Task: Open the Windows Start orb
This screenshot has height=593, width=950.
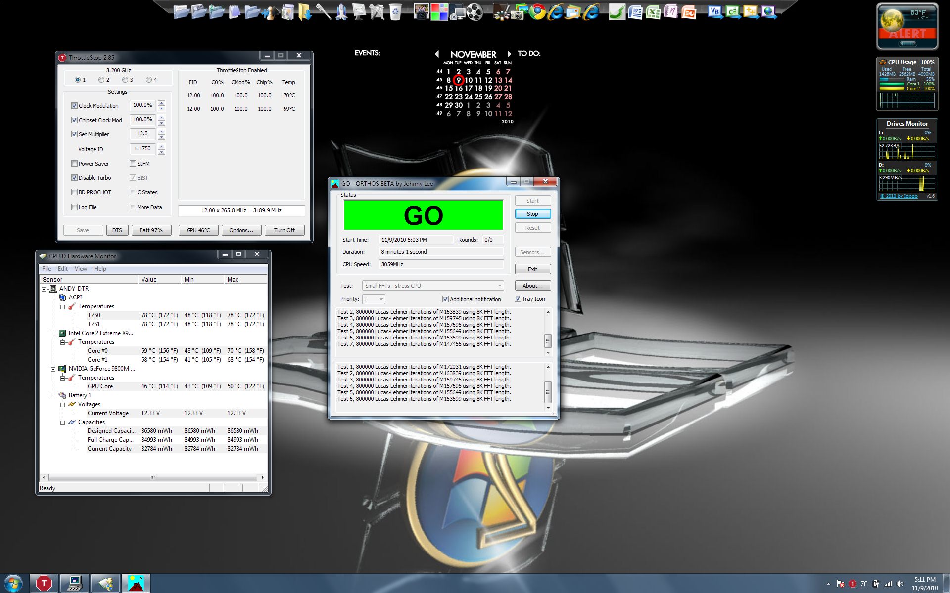Action: point(13,583)
